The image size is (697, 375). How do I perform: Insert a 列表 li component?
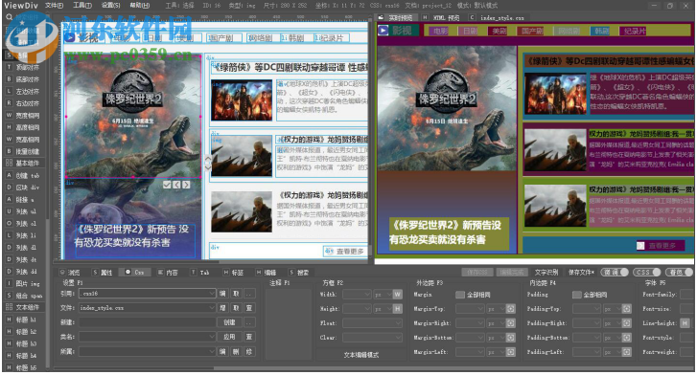24,235
